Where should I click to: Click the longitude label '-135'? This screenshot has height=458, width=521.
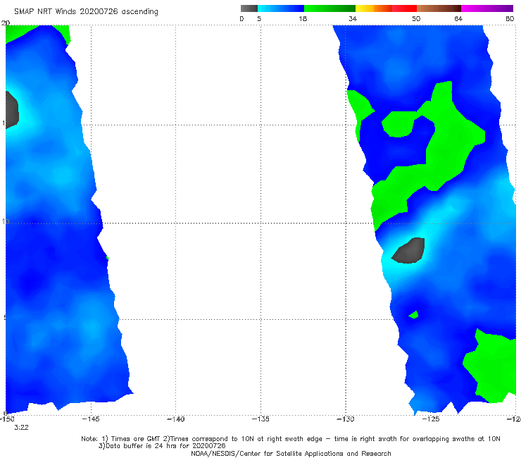[x=260, y=419]
